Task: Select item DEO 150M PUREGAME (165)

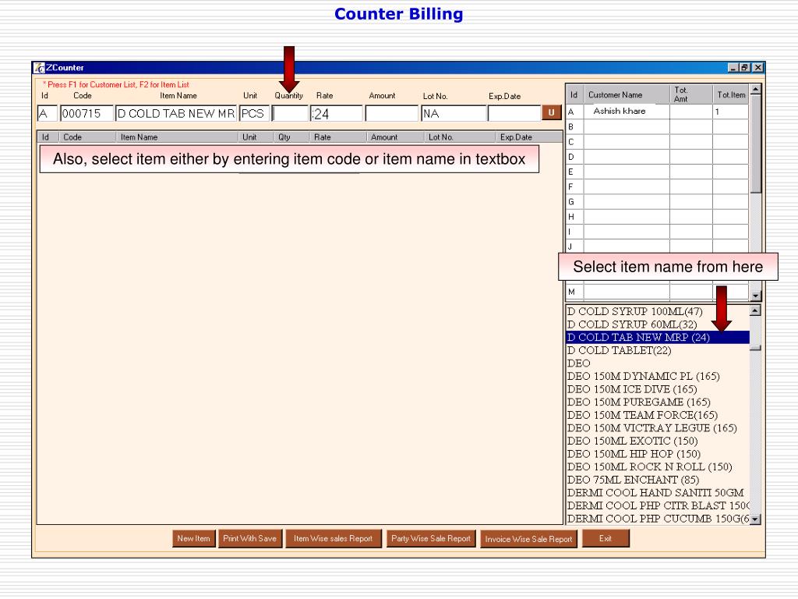Action: click(x=658, y=402)
